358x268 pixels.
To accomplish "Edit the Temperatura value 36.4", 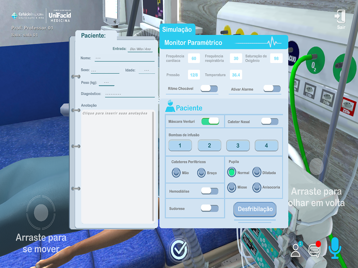I will (236, 75).
